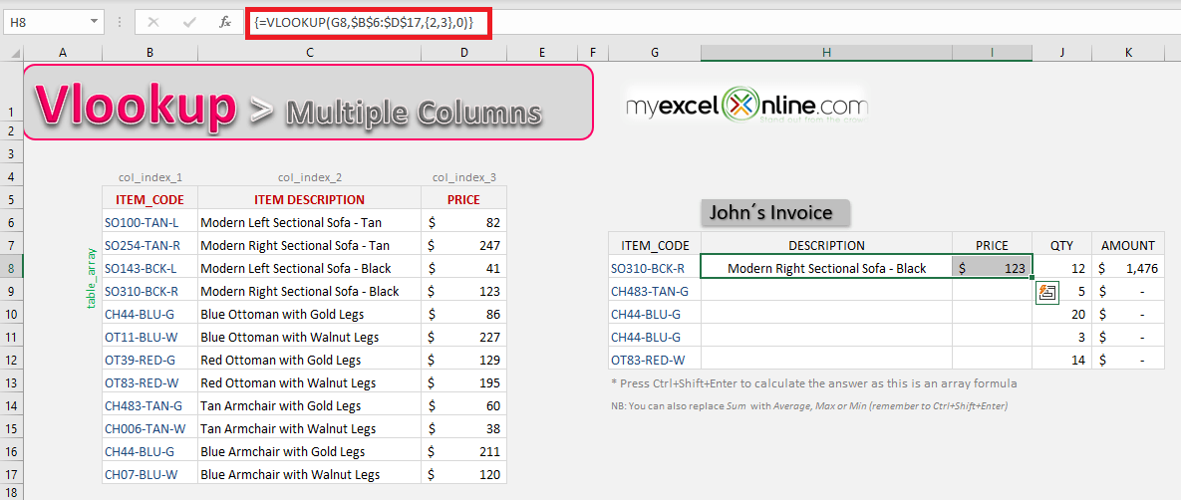The height and width of the screenshot is (500, 1181).
Task: Select column H header
Action: point(826,52)
